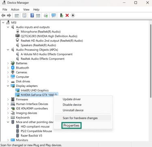
Task: Choose Disable device from context menu
Action: tap(83, 105)
